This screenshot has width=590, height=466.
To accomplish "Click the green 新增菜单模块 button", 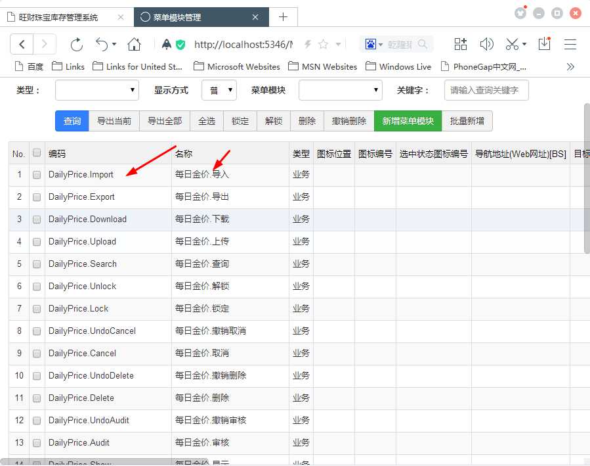I will click(408, 121).
